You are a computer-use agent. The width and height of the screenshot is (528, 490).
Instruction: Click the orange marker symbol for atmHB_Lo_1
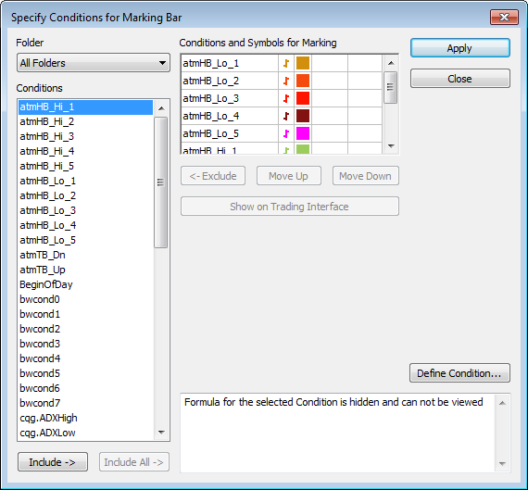pyautogui.click(x=286, y=63)
